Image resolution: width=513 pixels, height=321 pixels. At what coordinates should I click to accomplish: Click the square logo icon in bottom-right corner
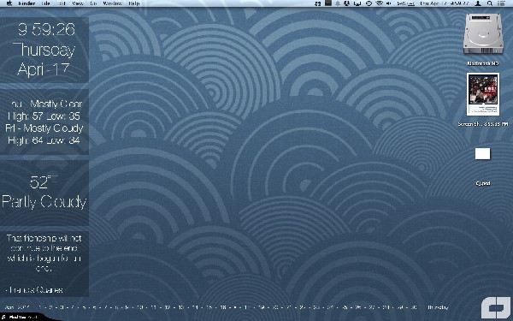tap(496, 308)
